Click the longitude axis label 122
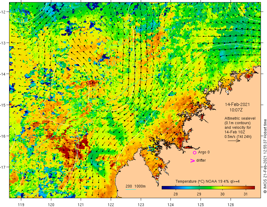 pos(111,205)
